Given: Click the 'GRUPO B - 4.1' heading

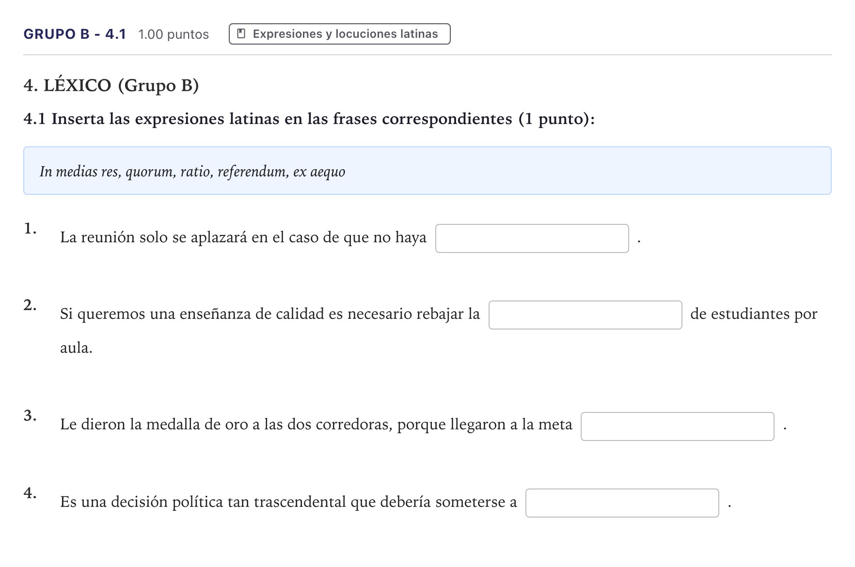Looking at the screenshot, I should (x=75, y=34).
